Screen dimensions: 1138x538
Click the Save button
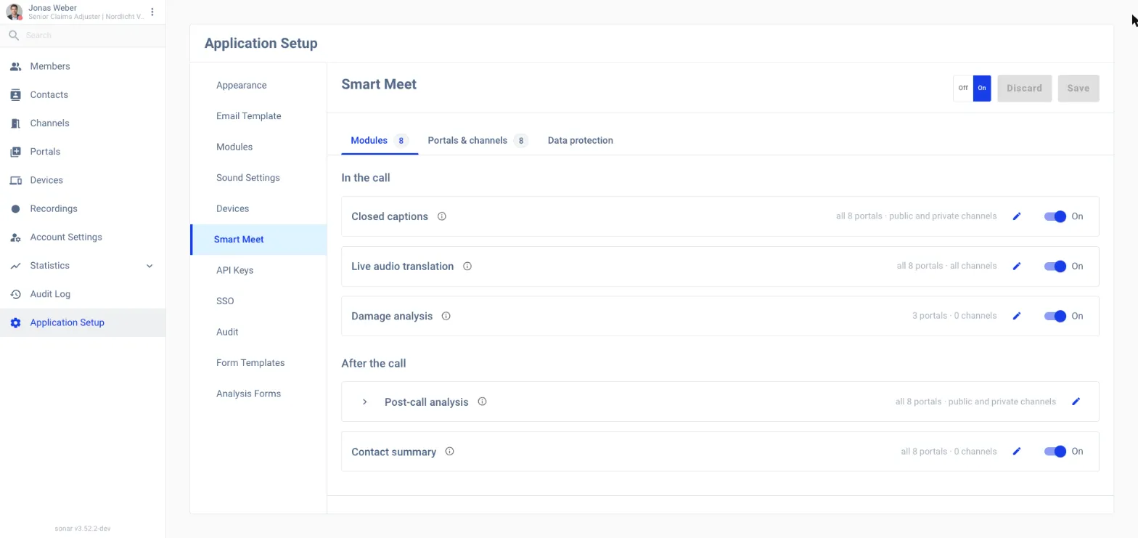(x=1078, y=89)
